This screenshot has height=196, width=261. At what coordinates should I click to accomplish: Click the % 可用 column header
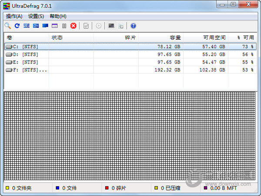pos(243,37)
